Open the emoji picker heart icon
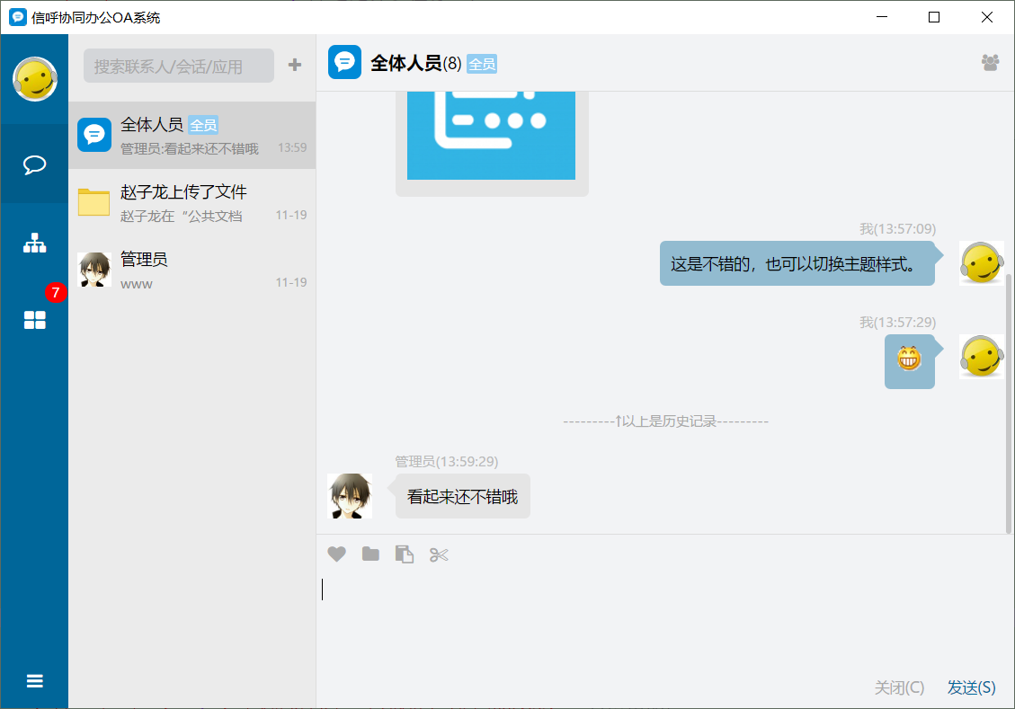This screenshot has width=1015, height=709. pos(336,554)
